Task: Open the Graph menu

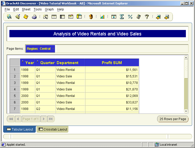Action: coord(49,9)
